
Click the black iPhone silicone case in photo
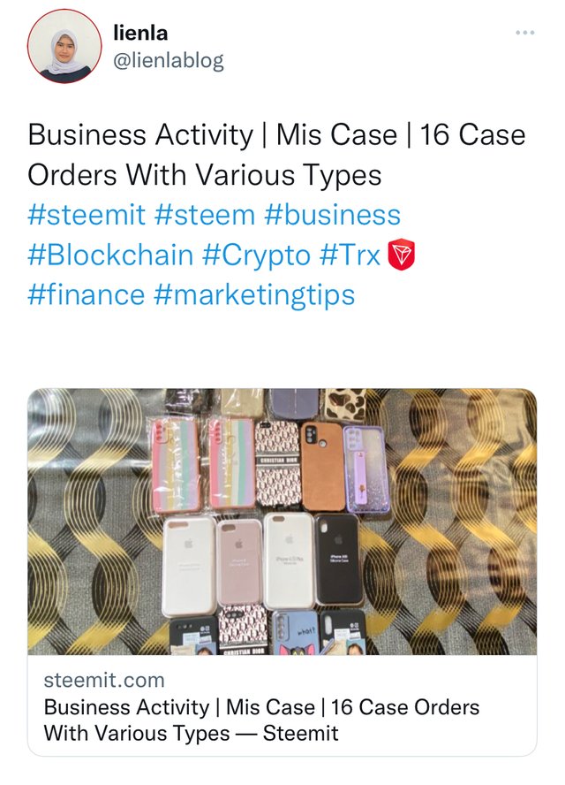pos(337,560)
